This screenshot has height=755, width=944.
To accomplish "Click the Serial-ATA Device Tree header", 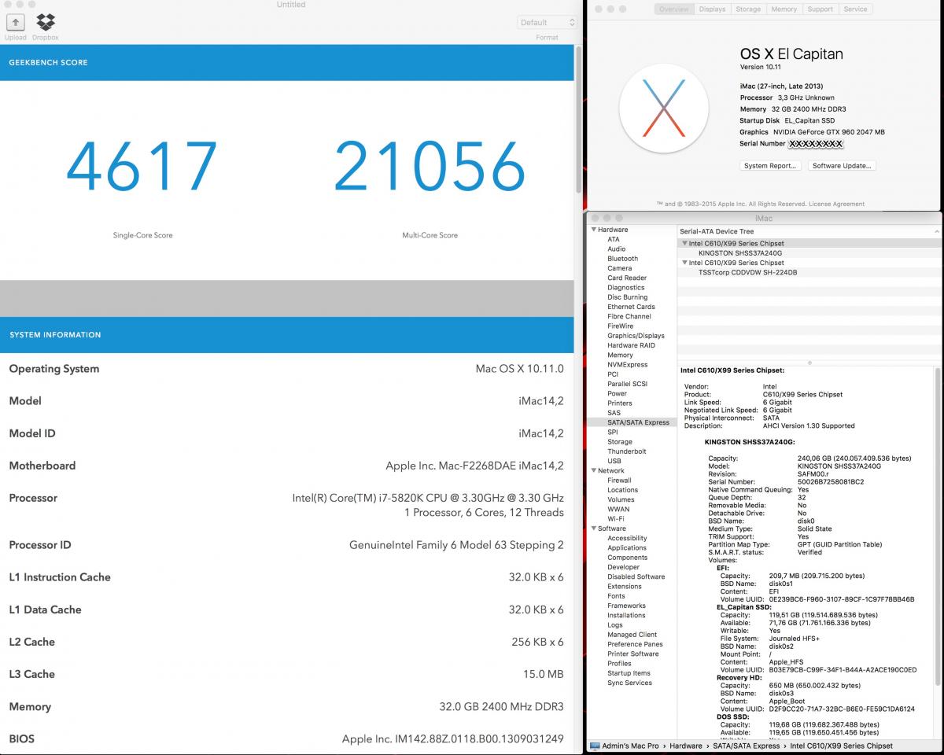I will (x=717, y=232).
